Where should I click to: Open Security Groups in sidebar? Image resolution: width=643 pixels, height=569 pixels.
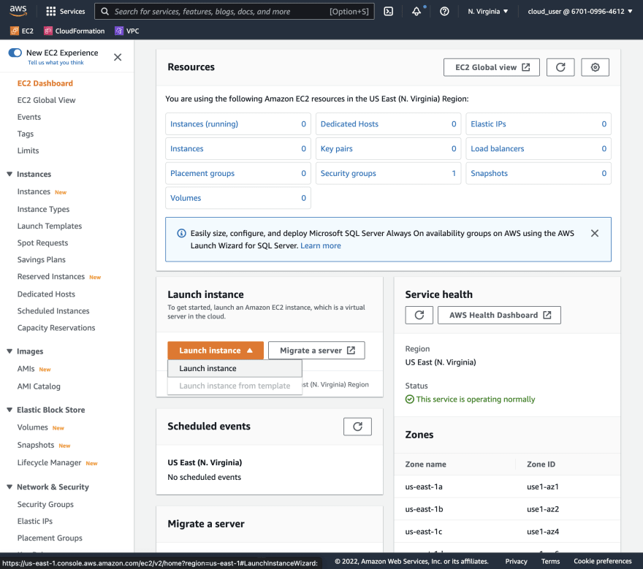45,504
